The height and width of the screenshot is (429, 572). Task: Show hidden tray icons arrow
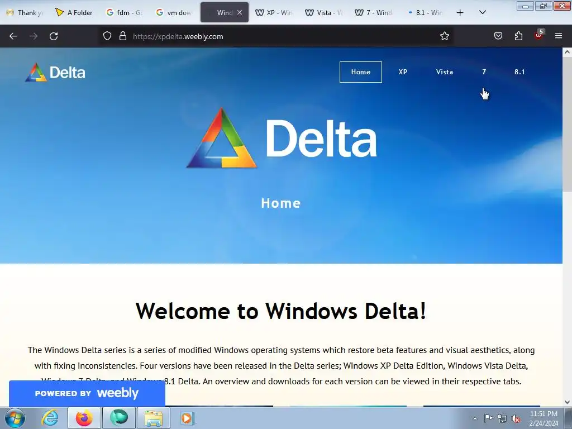(x=475, y=418)
